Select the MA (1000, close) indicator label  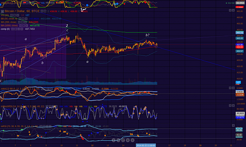pyautogui.click(x=9, y=26)
